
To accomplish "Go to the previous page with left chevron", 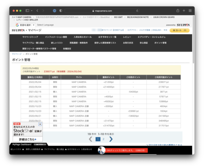I will pos(90,139).
